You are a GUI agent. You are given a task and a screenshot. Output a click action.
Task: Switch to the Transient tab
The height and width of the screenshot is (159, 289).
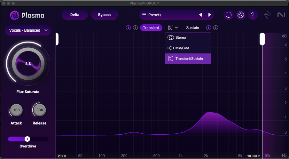click(151, 28)
